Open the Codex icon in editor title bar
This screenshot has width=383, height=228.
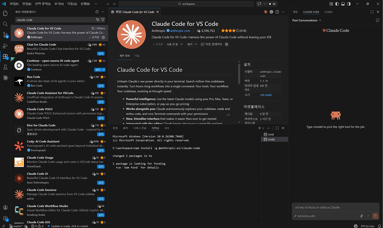[271, 12]
